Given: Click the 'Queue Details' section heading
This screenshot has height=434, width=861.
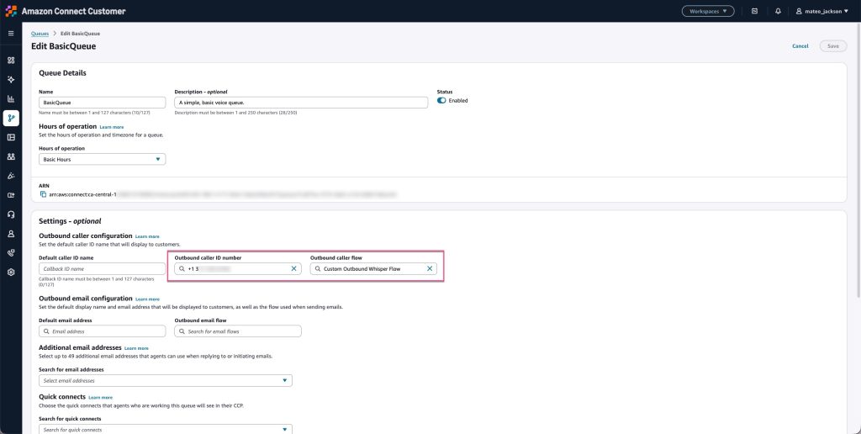Looking at the screenshot, I should point(62,73).
